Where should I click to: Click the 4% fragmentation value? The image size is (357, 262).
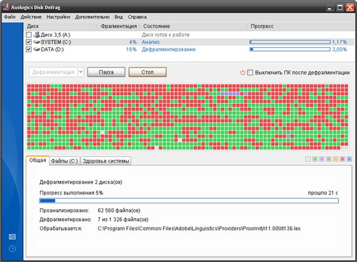tap(133, 42)
